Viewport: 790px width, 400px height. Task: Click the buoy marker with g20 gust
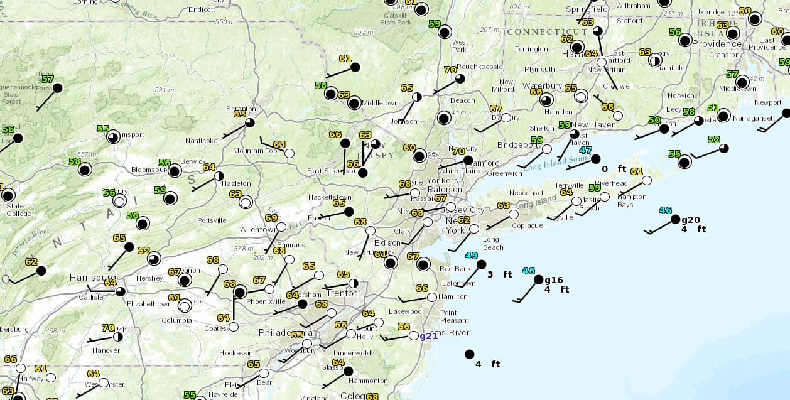[675, 219]
